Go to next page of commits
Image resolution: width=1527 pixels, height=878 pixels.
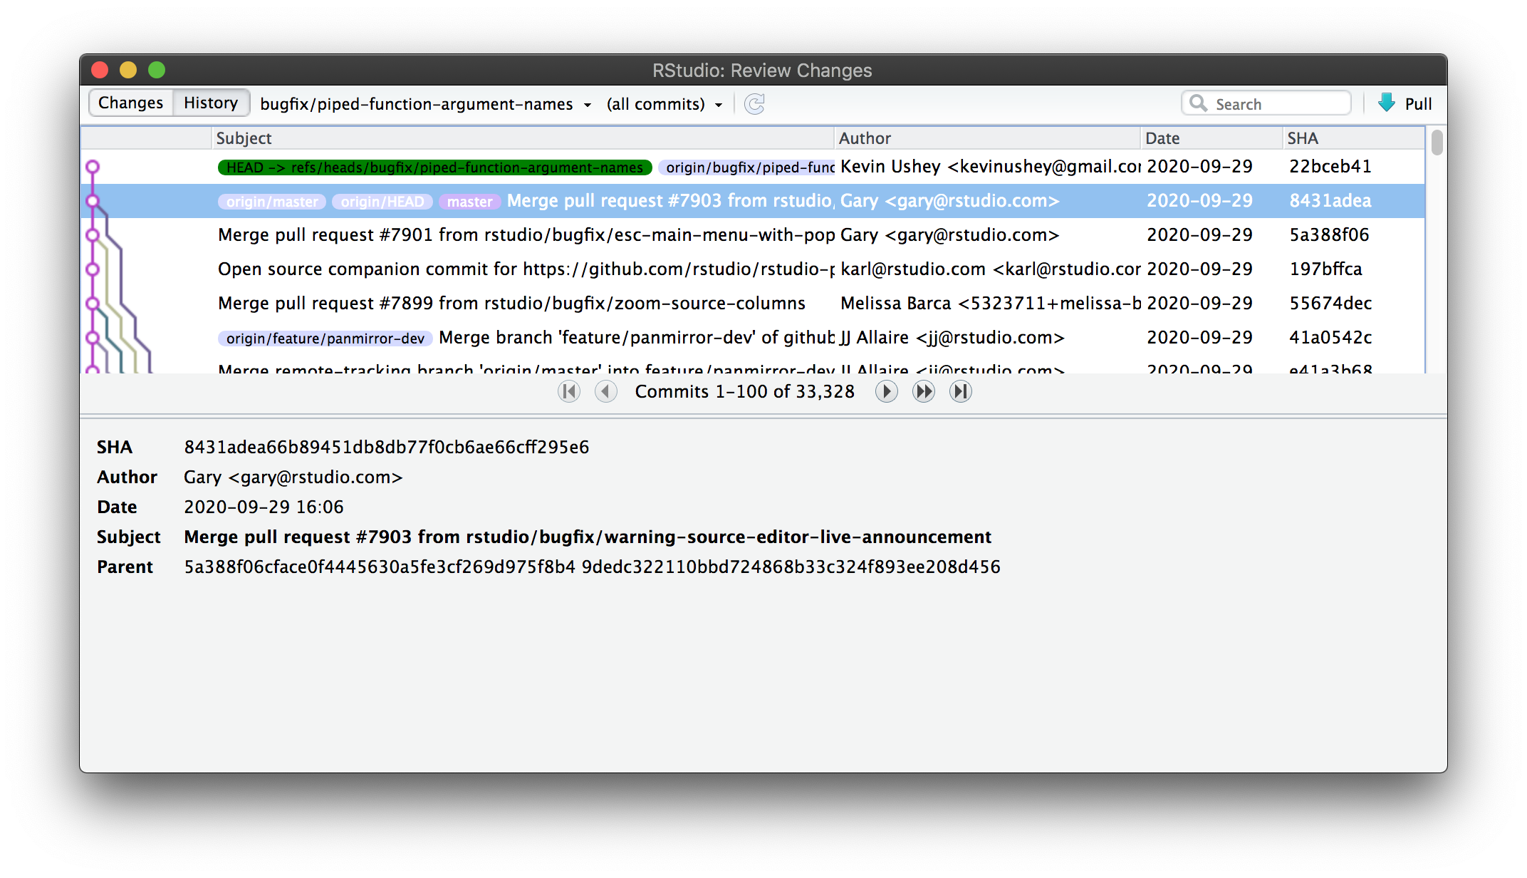[x=886, y=391]
